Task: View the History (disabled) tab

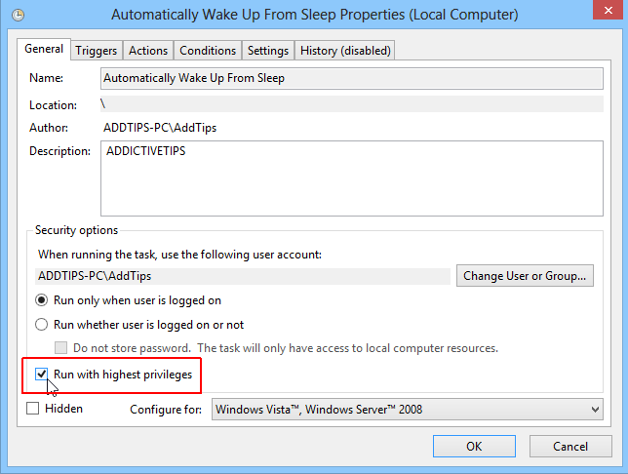Action: pyautogui.click(x=345, y=51)
